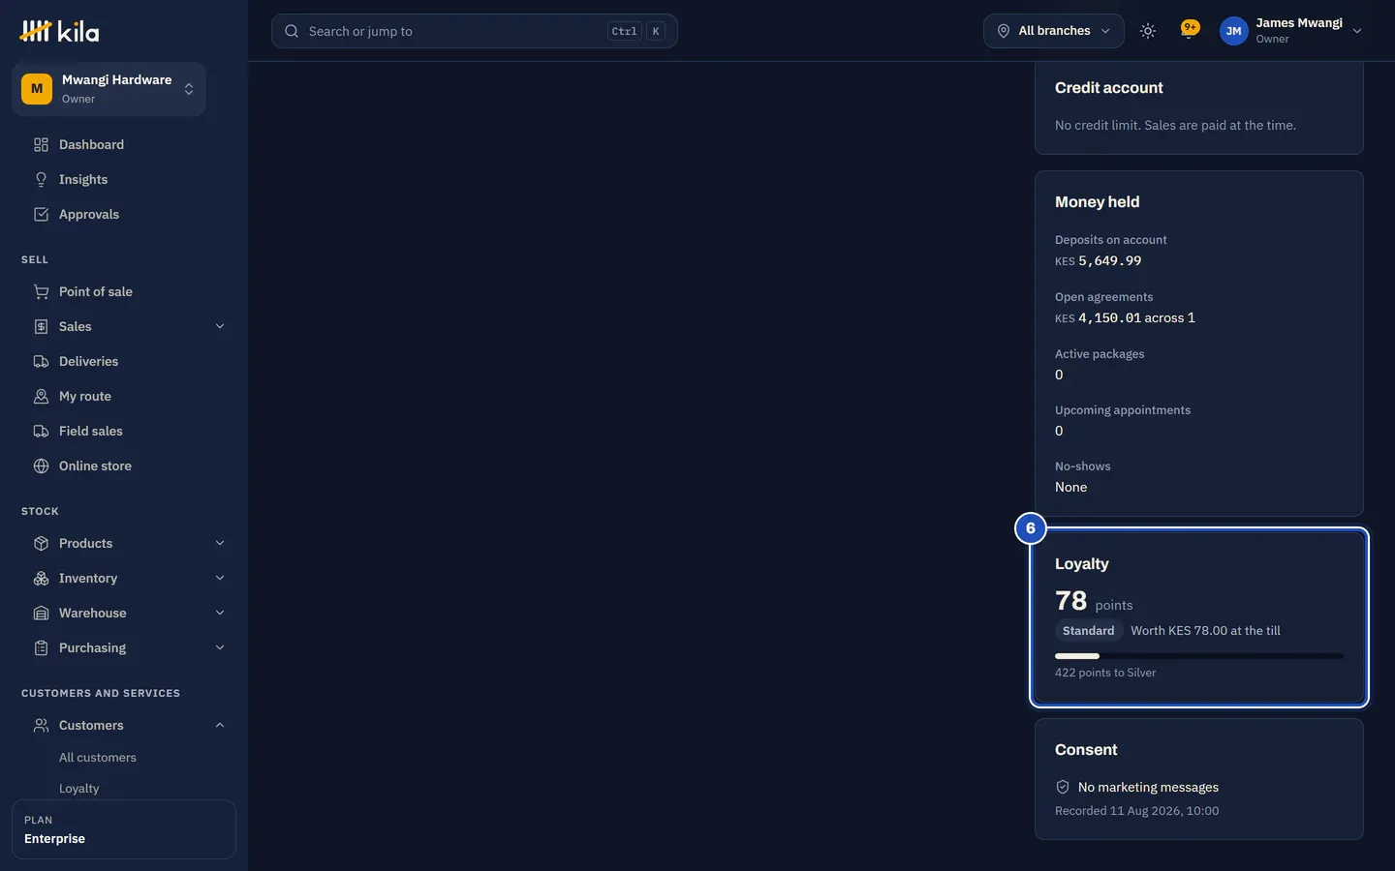
Task: Open the All branches dropdown
Action: [x=1054, y=31]
